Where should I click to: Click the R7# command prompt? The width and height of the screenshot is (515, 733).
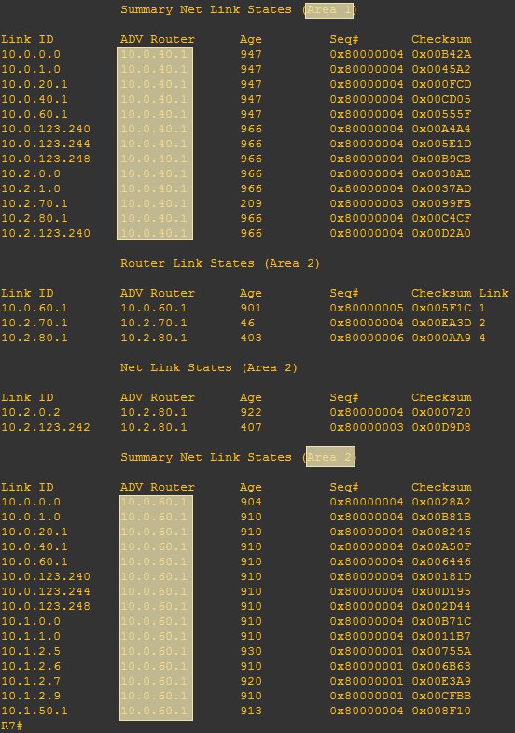point(12,726)
